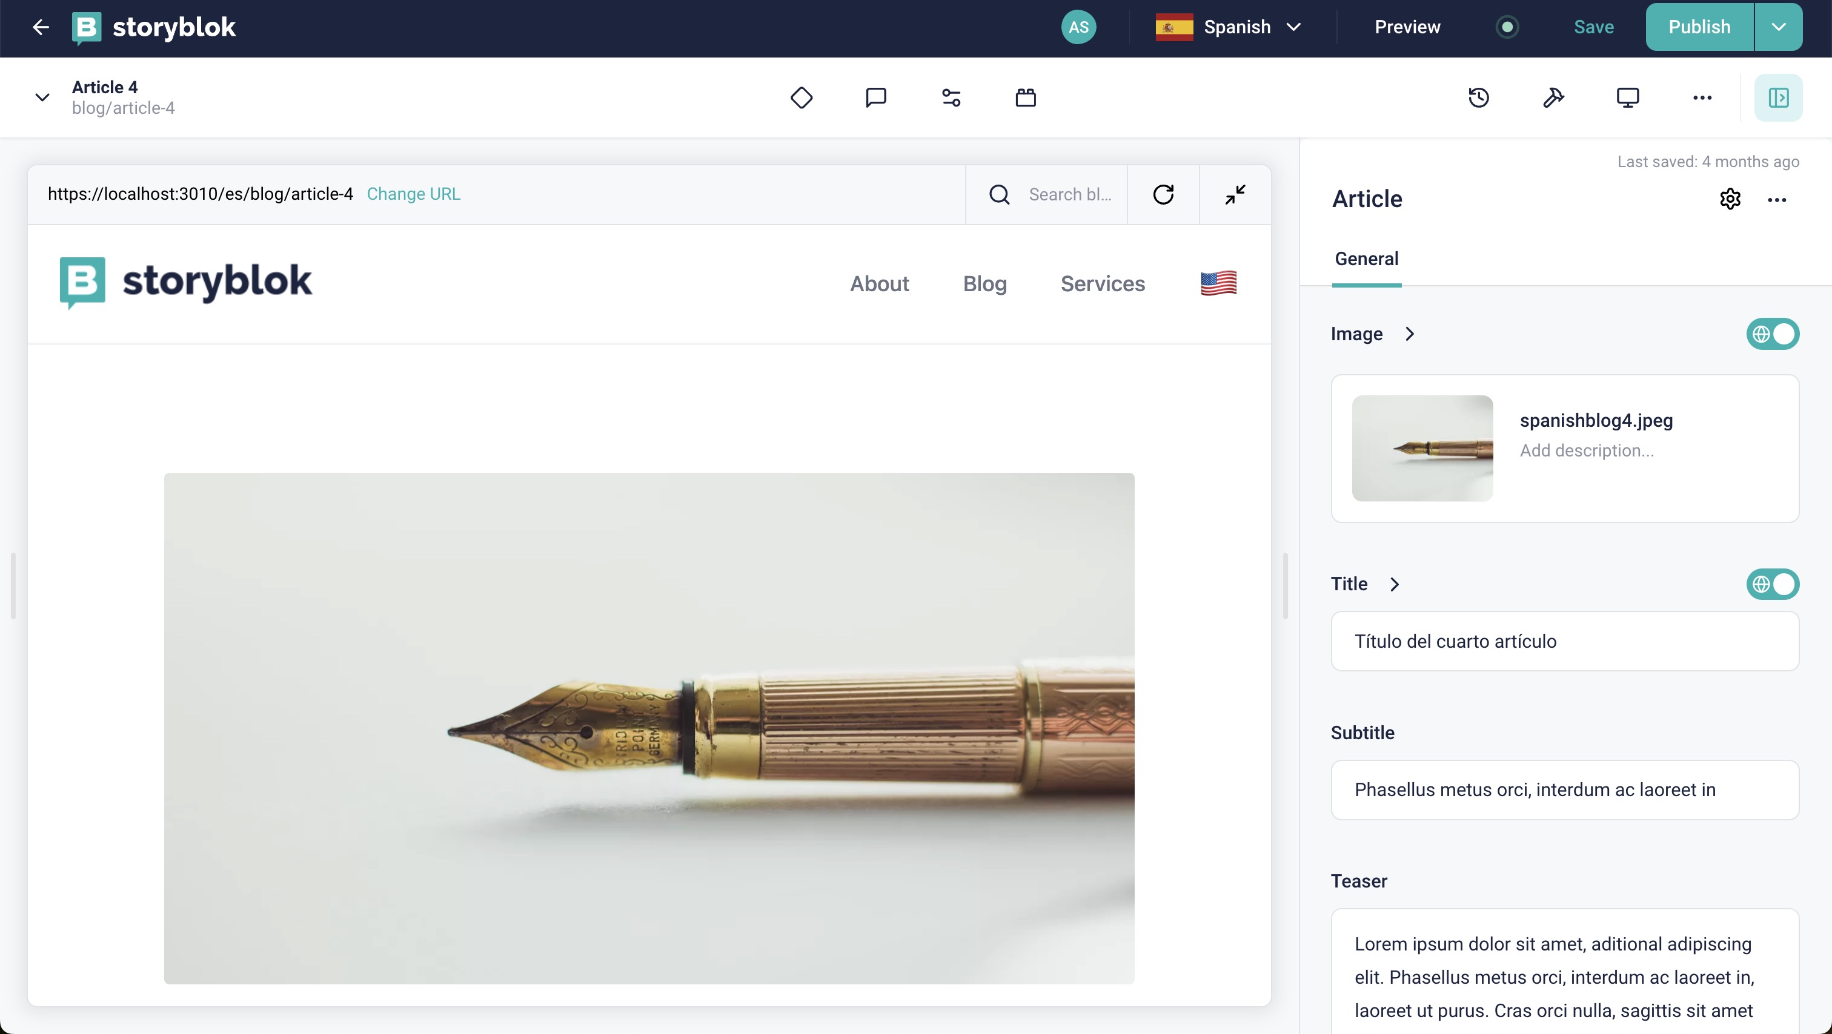Image resolution: width=1832 pixels, height=1034 pixels.
Task: Select the General tab
Action: pyautogui.click(x=1366, y=258)
